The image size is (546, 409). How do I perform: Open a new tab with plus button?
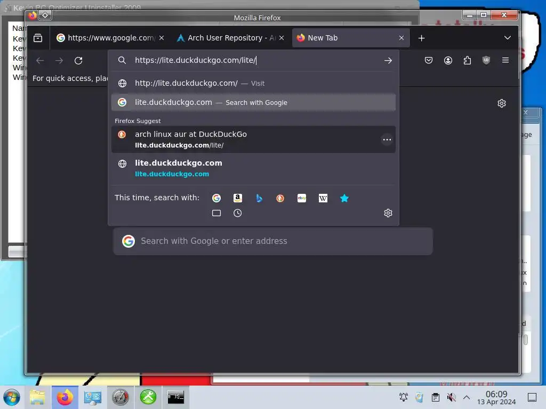[421, 38]
